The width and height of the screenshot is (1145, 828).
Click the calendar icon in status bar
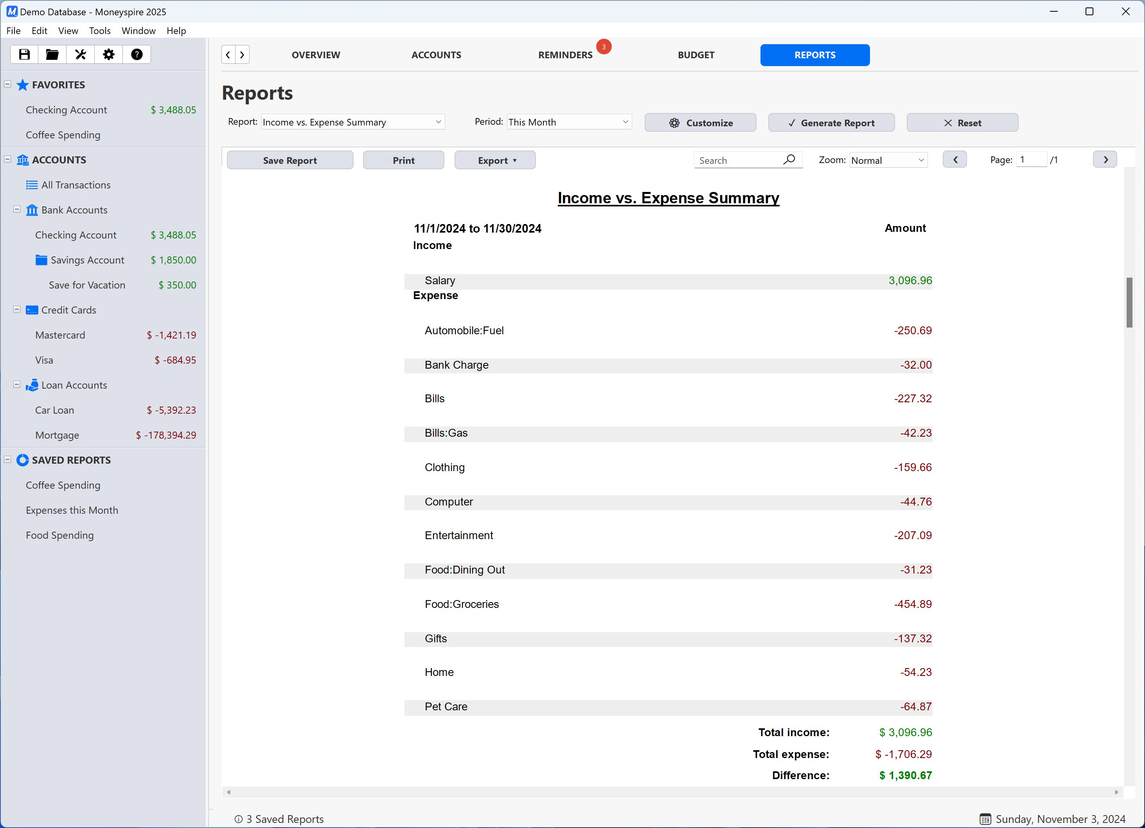985,819
